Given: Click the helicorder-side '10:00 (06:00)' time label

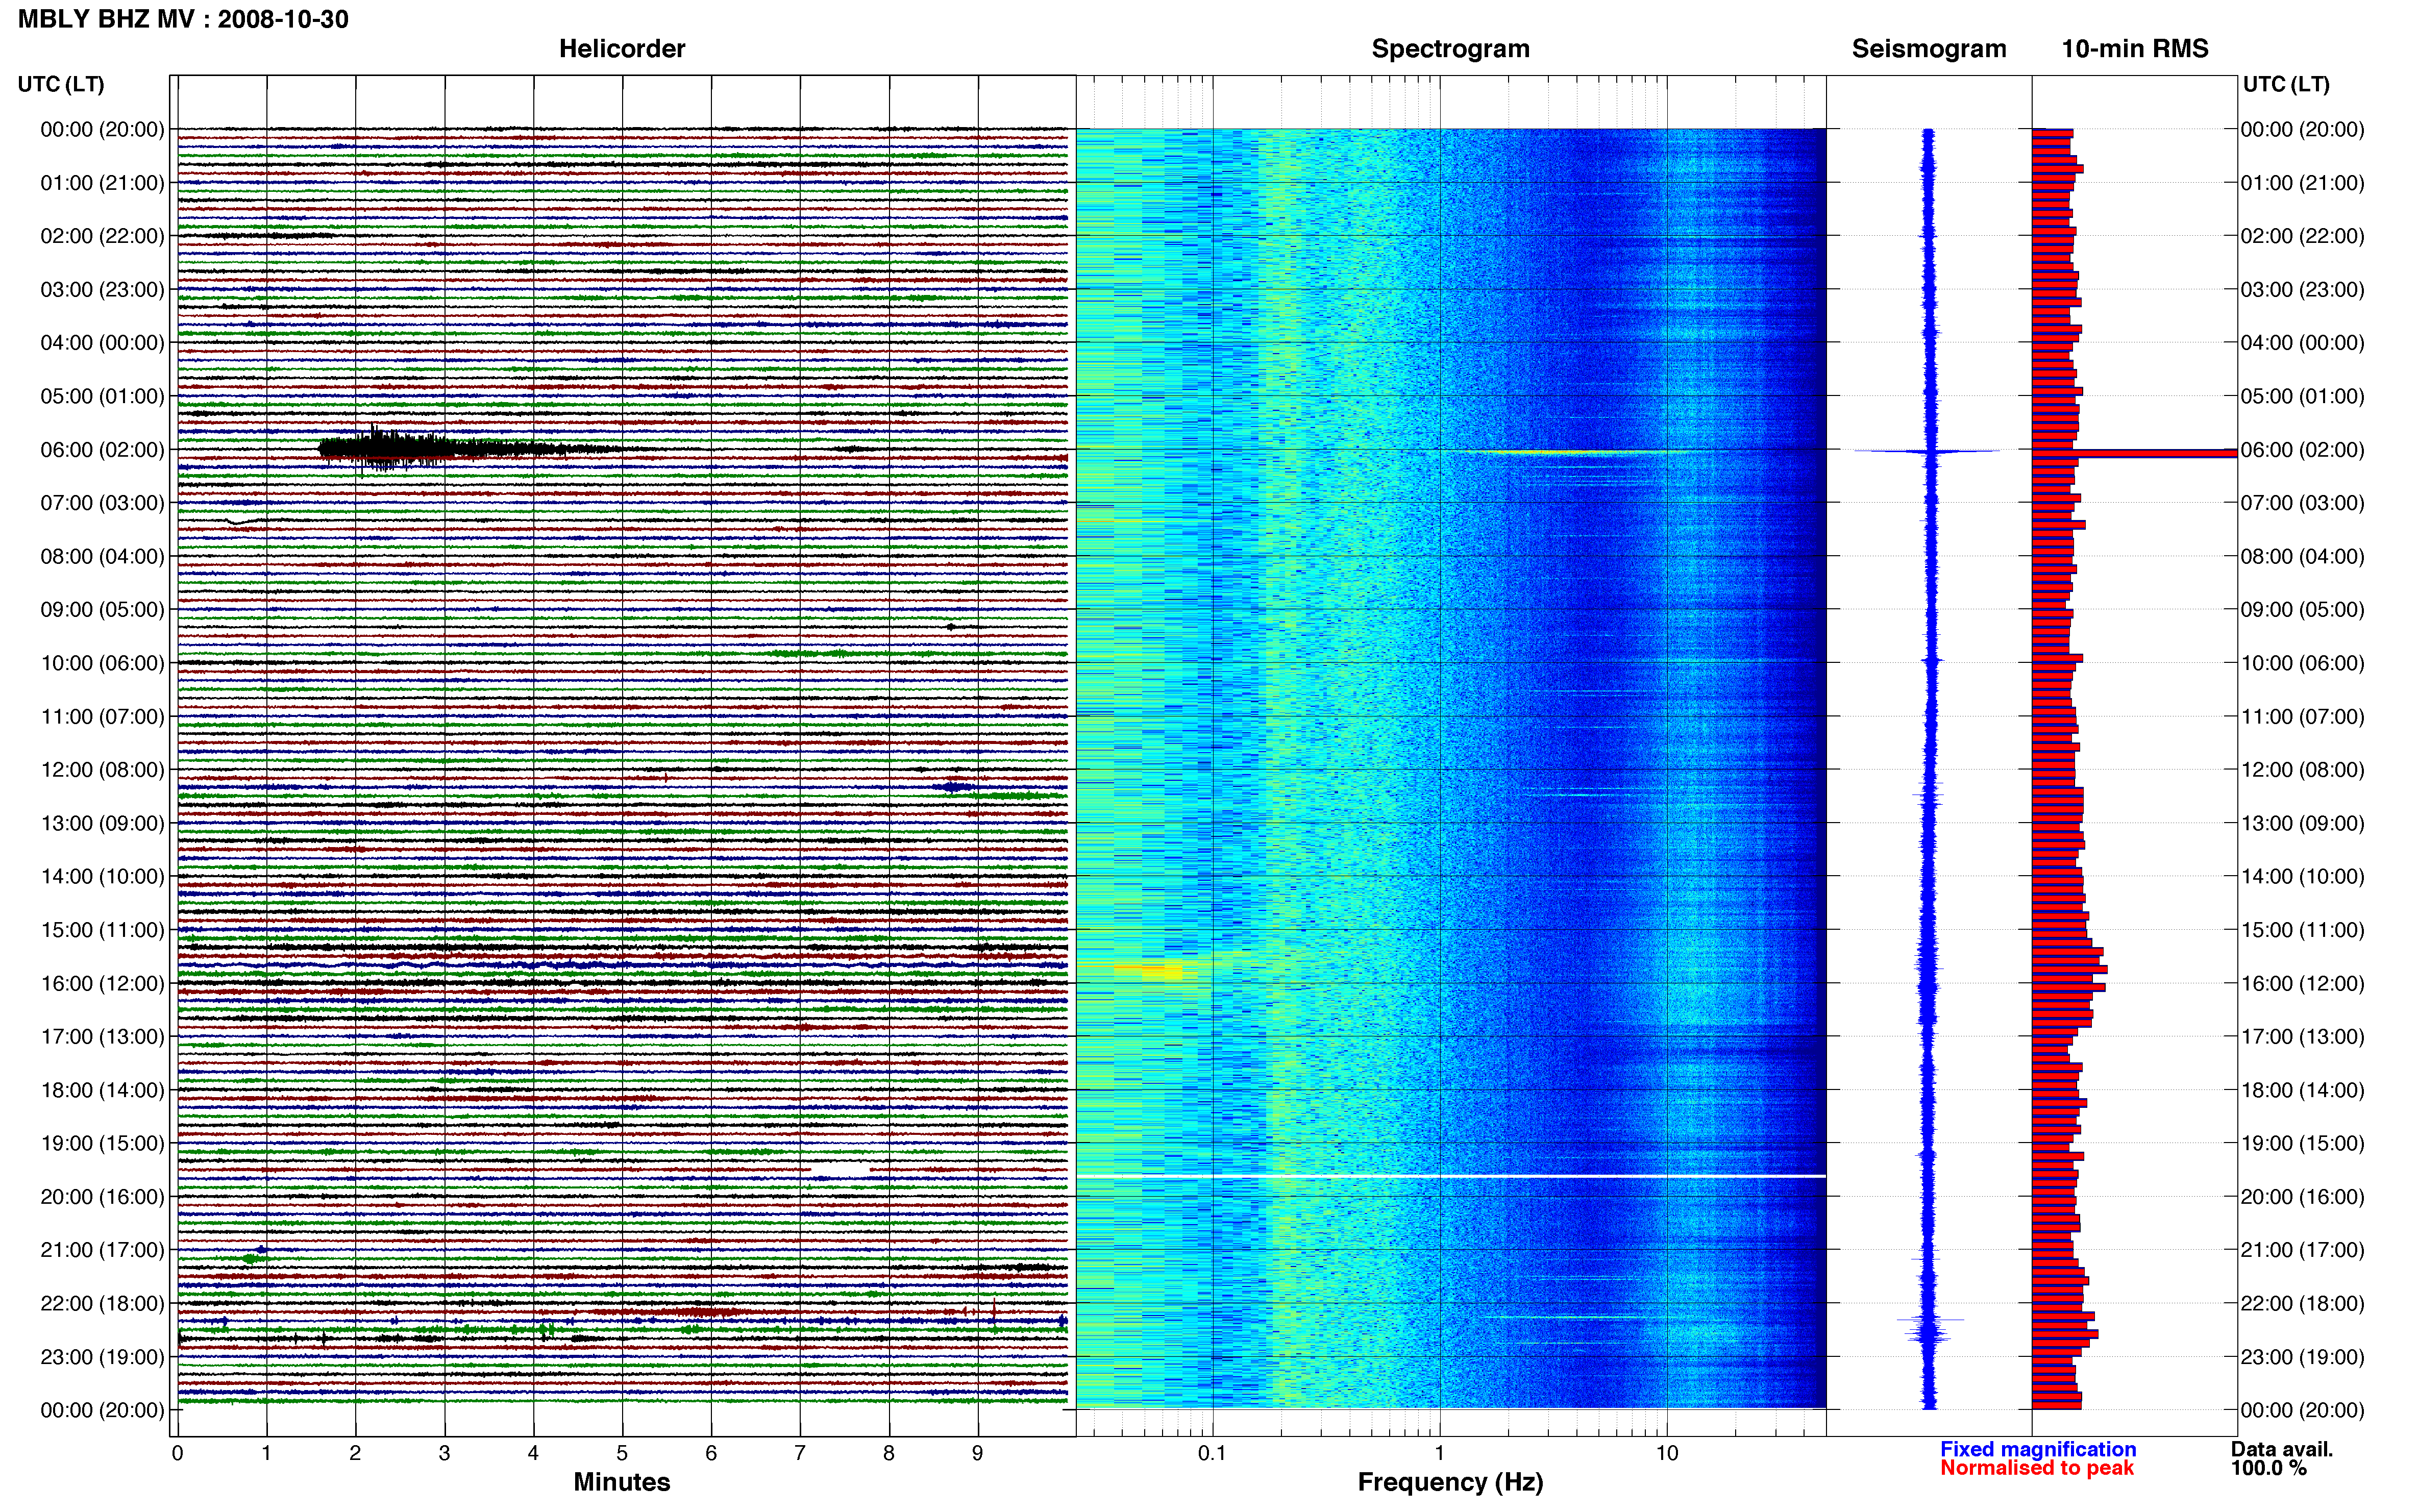Looking at the screenshot, I should (102, 663).
